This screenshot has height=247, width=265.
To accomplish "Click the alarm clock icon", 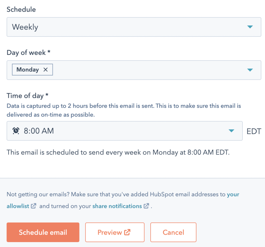I will (16, 131).
